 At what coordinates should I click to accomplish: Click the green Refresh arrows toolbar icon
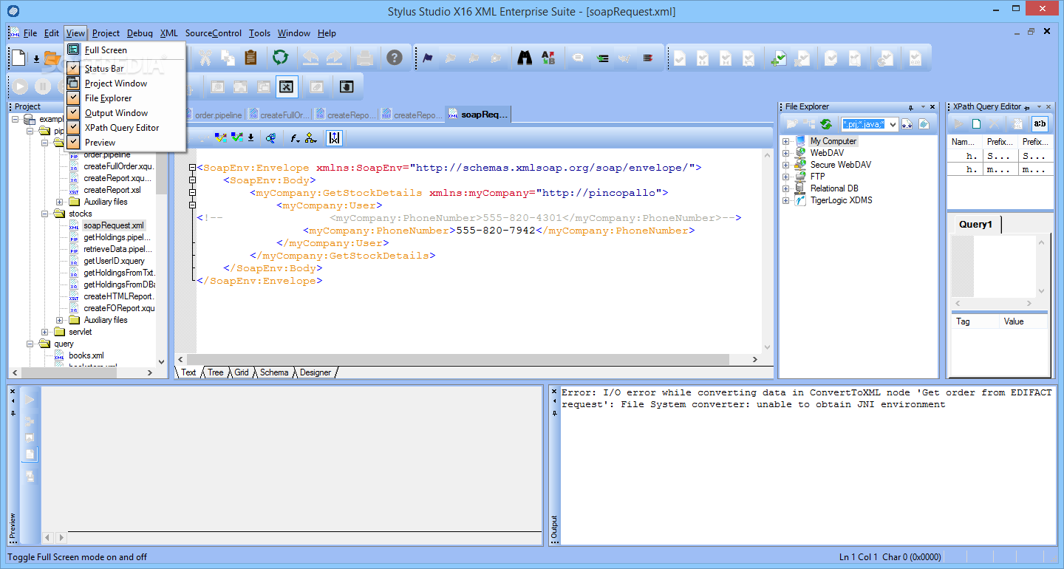280,58
